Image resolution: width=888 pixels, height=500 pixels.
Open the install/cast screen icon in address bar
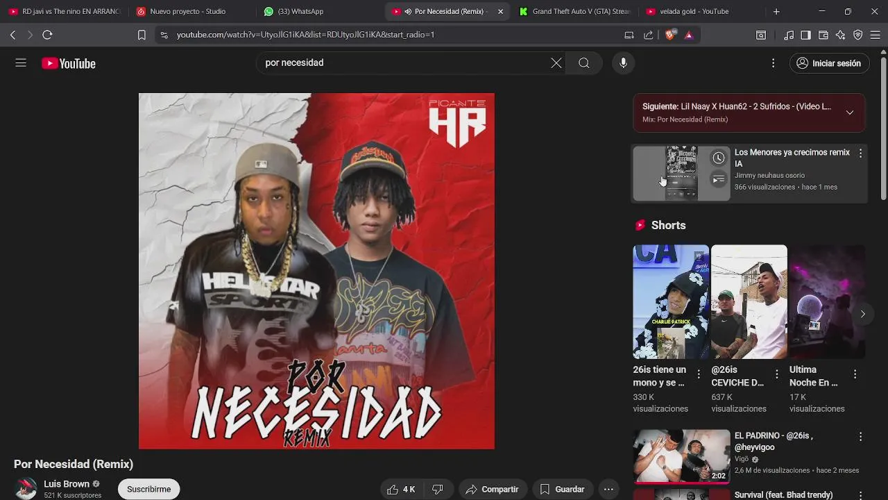click(629, 35)
